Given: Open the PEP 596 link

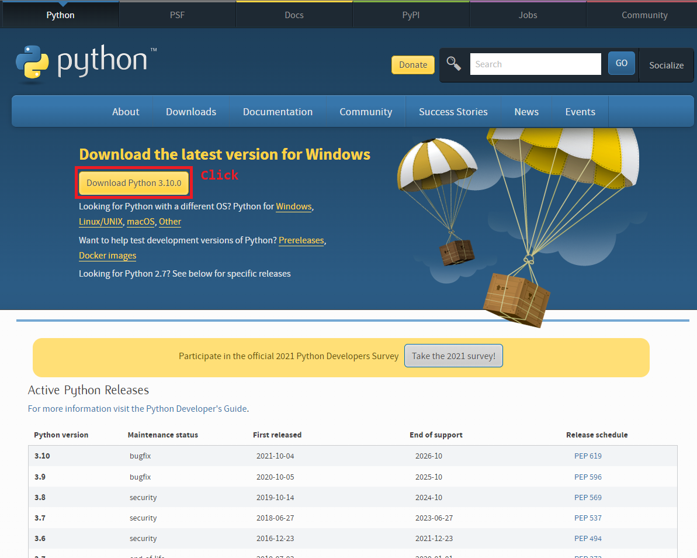Looking at the screenshot, I should point(588,477).
